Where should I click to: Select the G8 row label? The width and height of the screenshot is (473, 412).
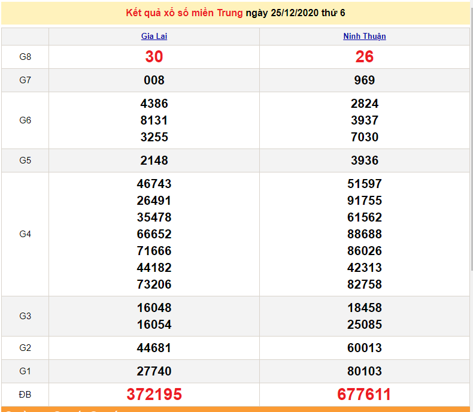coord(25,57)
